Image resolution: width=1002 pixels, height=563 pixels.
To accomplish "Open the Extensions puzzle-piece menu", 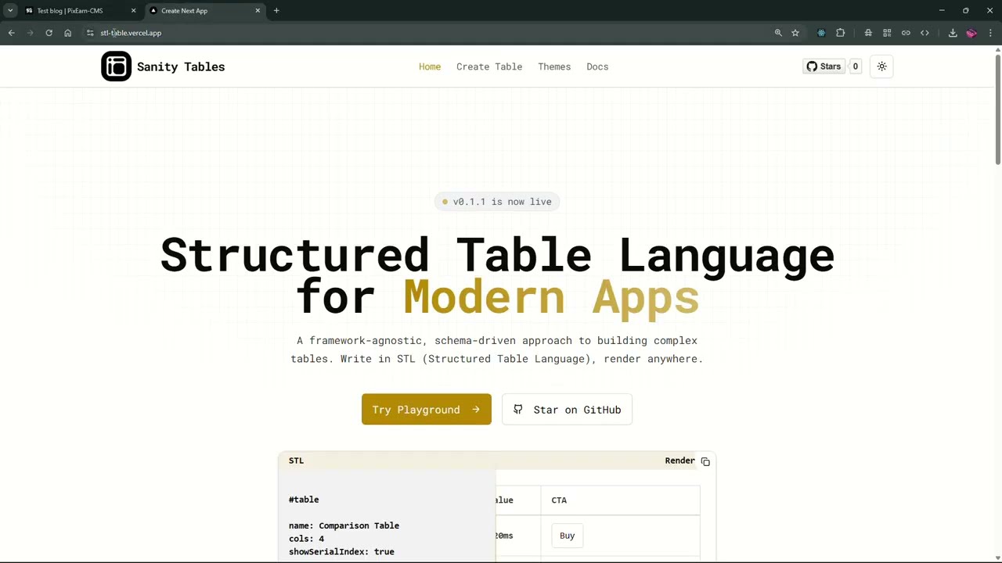I will click(841, 33).
